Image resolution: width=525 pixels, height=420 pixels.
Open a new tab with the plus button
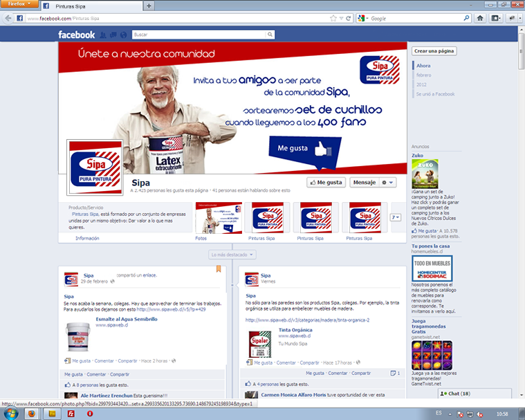[x=149, y=6]
